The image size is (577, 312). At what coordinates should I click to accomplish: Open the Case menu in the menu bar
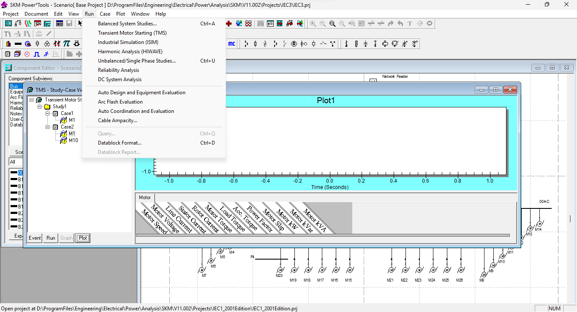(x=105, y=14)
